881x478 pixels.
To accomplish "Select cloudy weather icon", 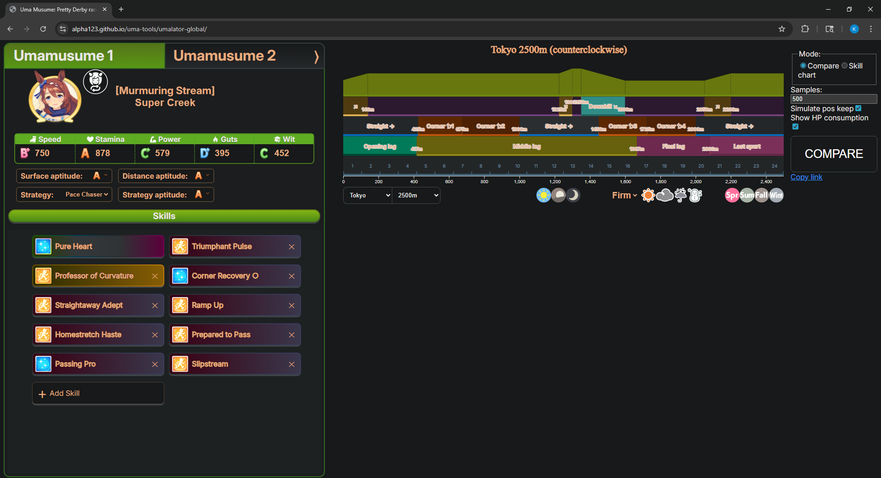I will coord(664,195).
